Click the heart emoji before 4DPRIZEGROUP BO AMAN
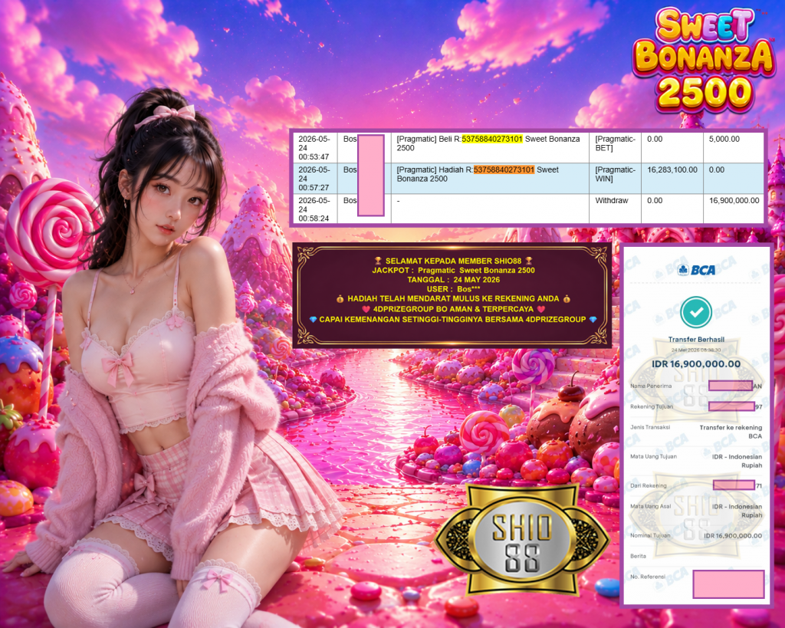The height and width of the screenshot is (628, 785). [366, 309]
